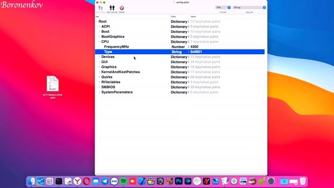The width and height of the screenshot is (334, 188).
Task: Click the Class column header
Action: [x=173, y=17]
